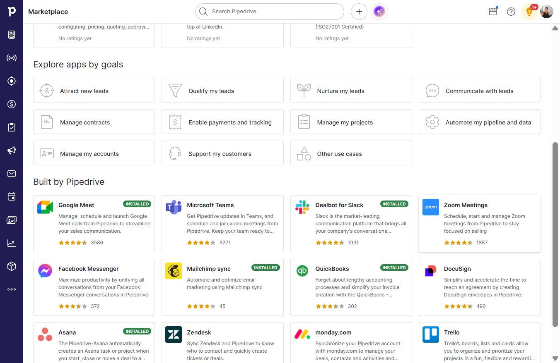Choose the Nurture my leads goal

click(351, 90)
